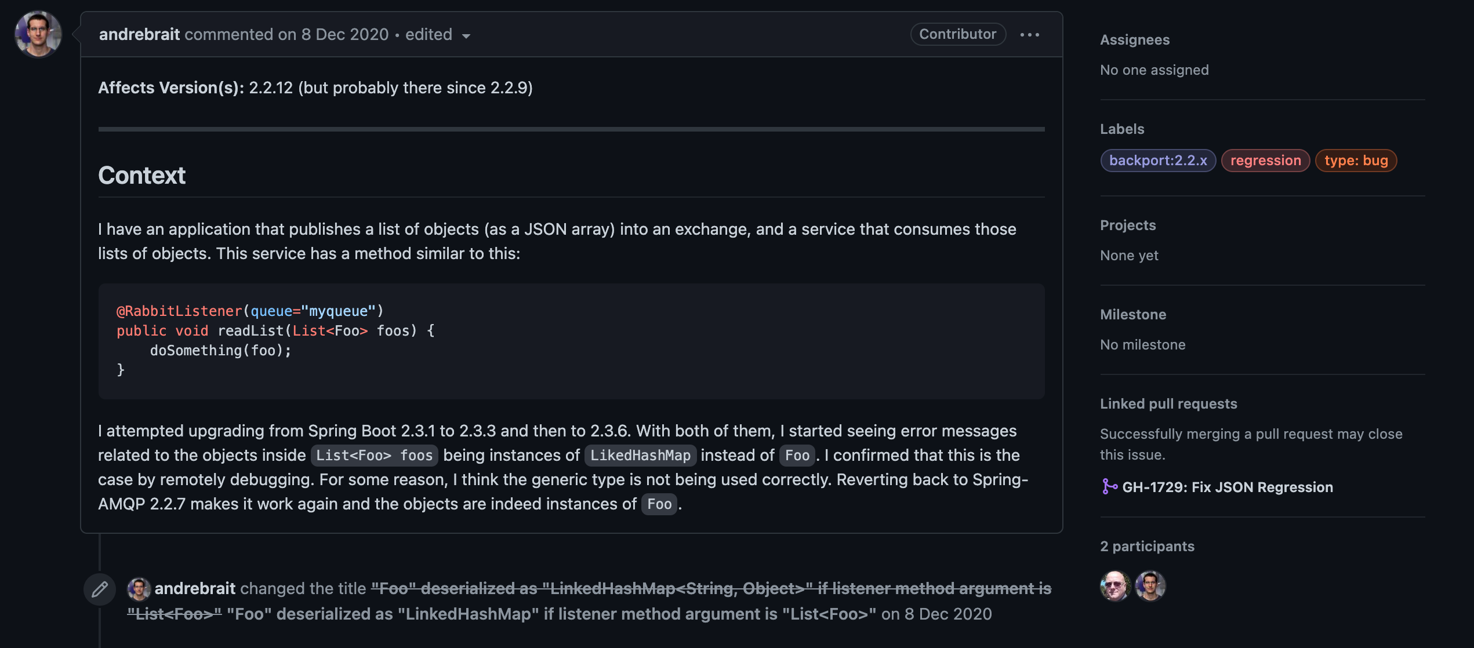The height and width of the screenshot is (648, 1474).
Task: Click the type: bug label
Action: point(1356,161)
